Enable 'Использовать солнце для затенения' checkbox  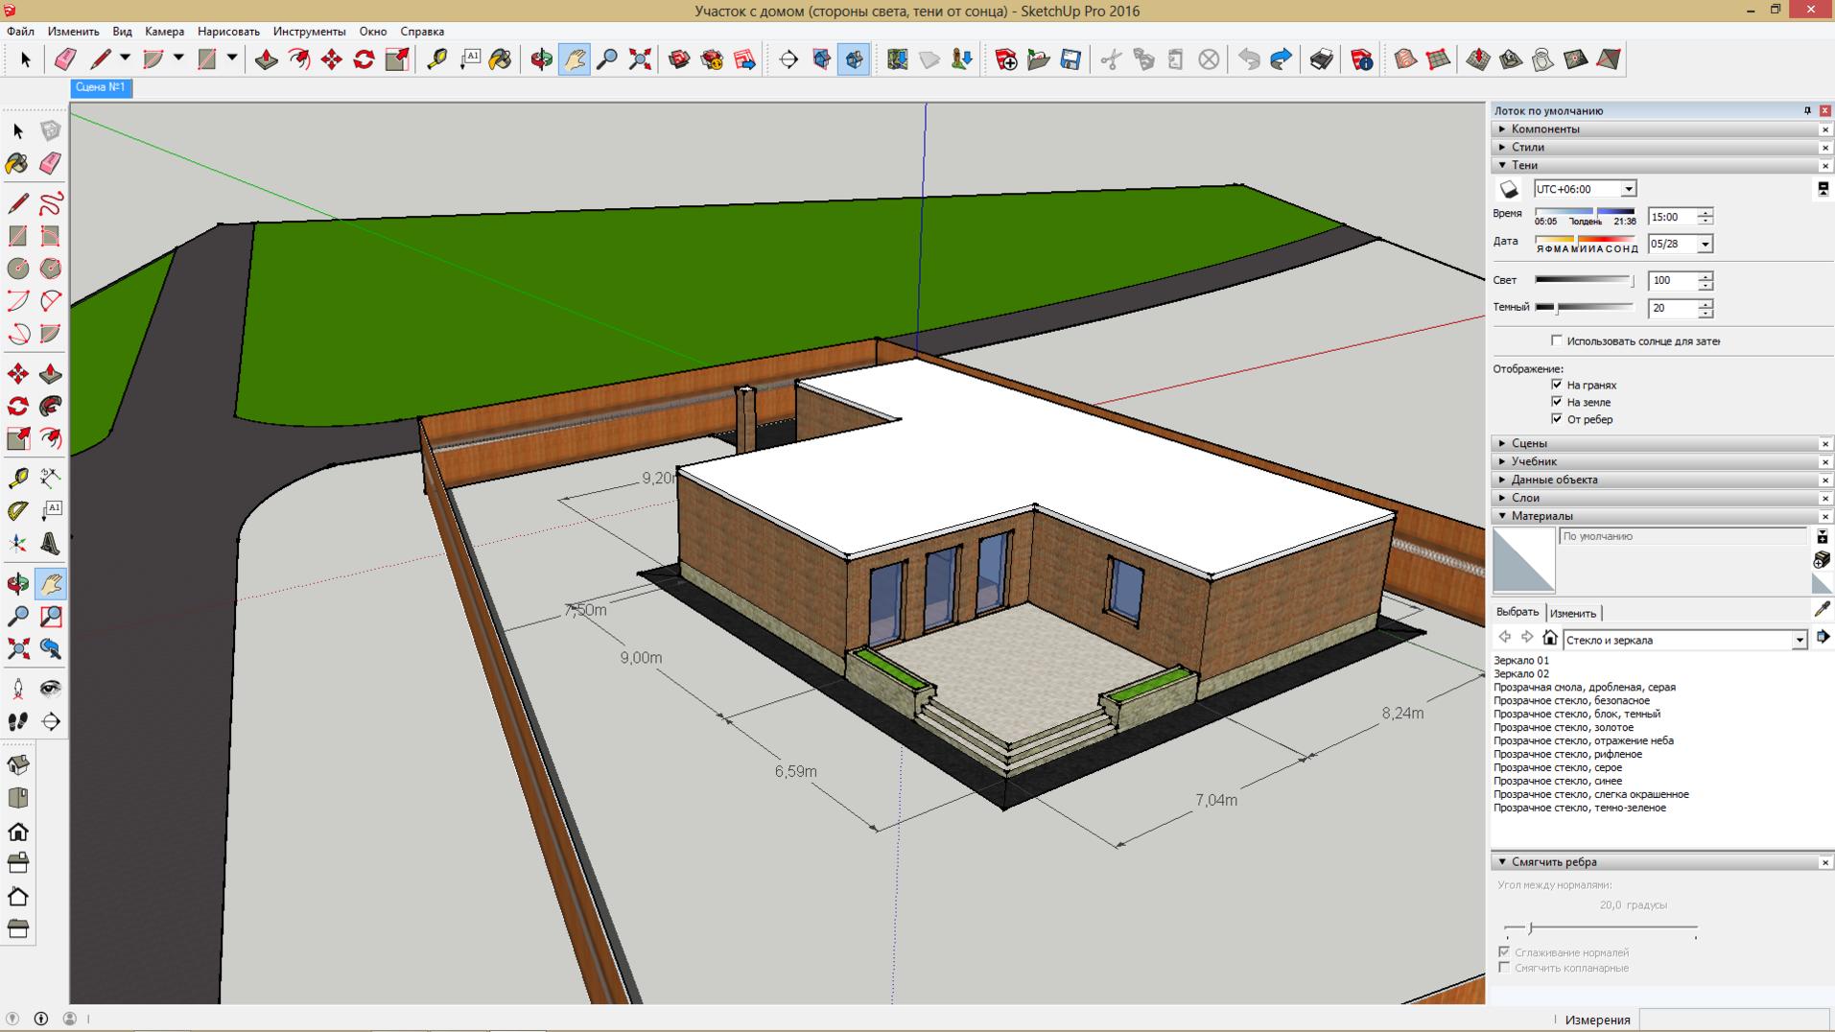click(x=1557, y=340)
